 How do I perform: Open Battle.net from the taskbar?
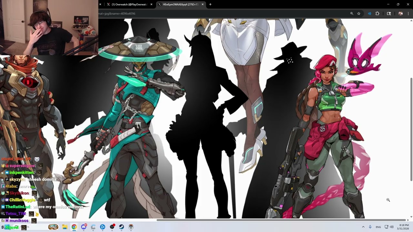coord(103,227)
